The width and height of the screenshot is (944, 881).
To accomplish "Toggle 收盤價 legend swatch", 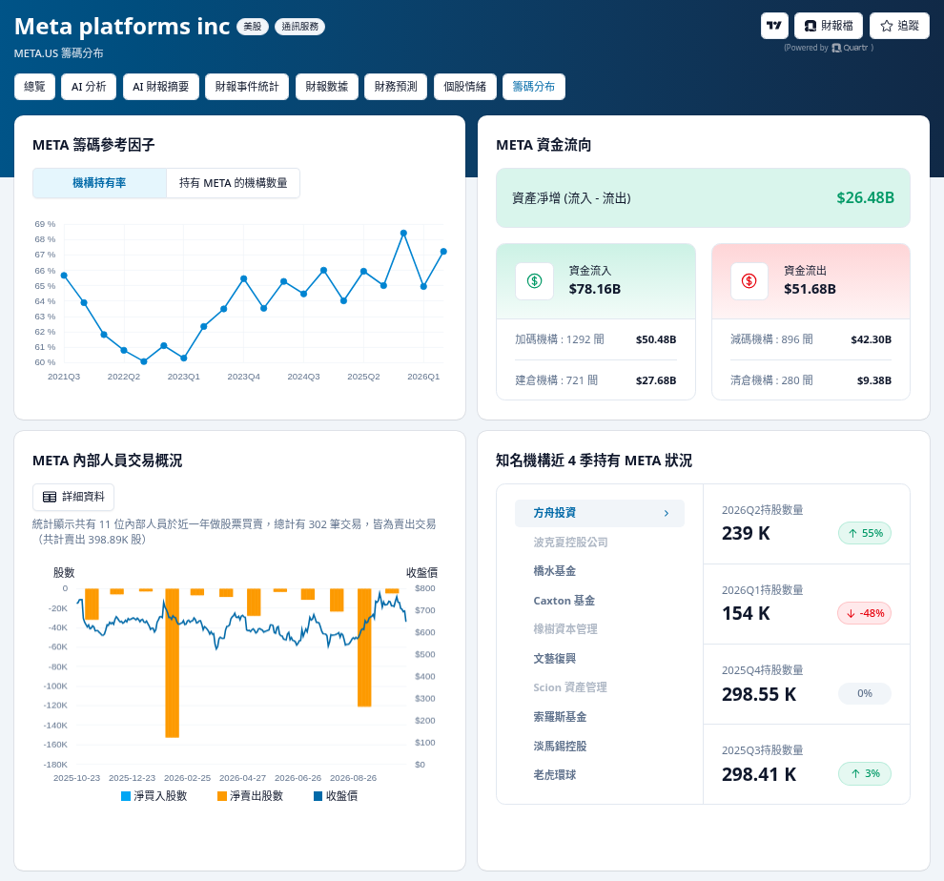I will pyautogui.click(x=318, y=796).
